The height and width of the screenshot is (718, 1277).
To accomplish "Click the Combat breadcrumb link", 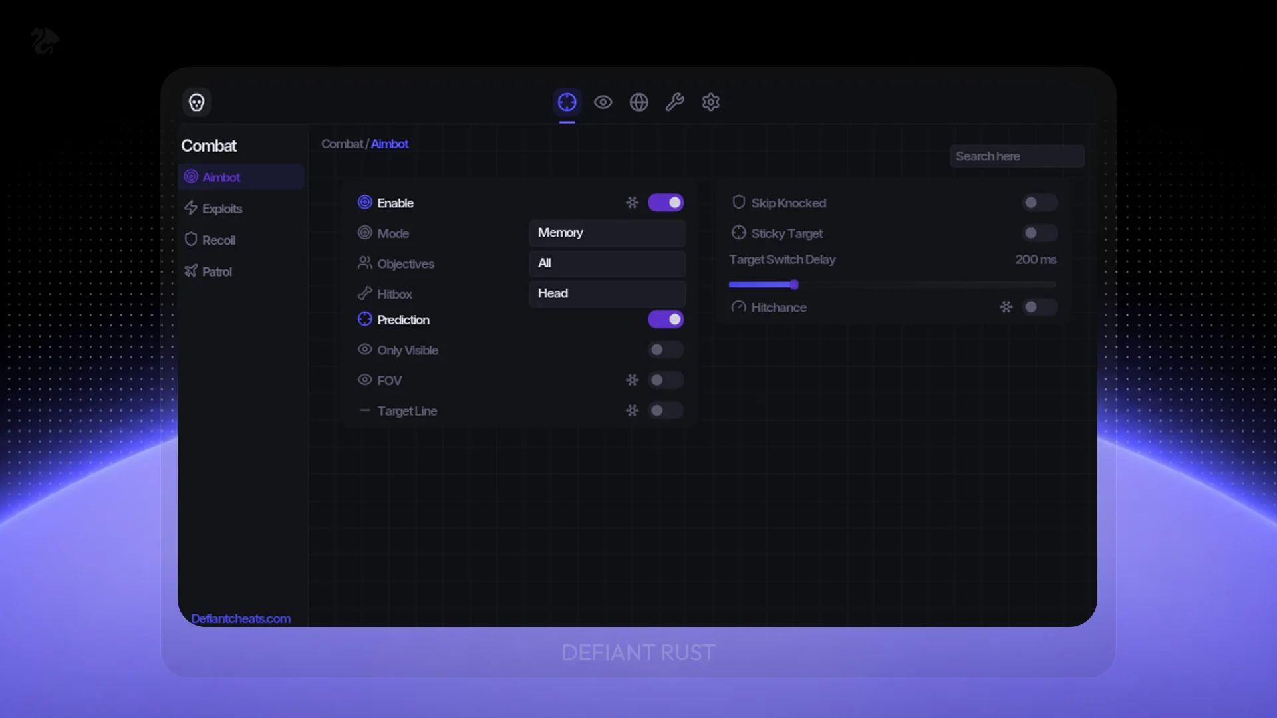I will pyautogui.click(x=343, y=144).
